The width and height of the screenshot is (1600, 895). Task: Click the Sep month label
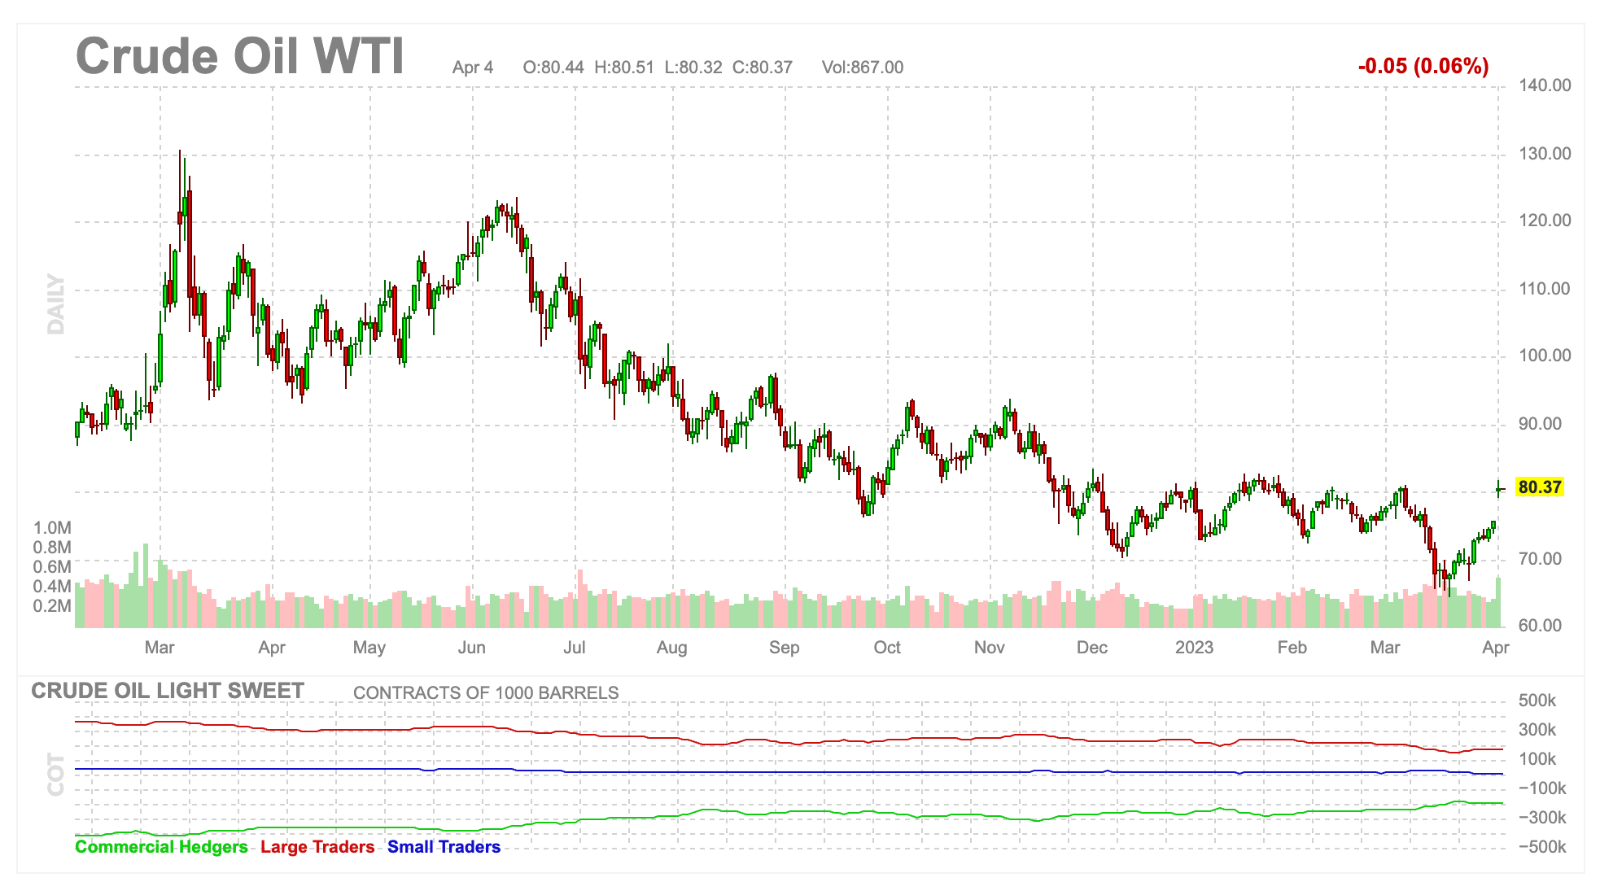pyautogui.click(x=785, y=648)
